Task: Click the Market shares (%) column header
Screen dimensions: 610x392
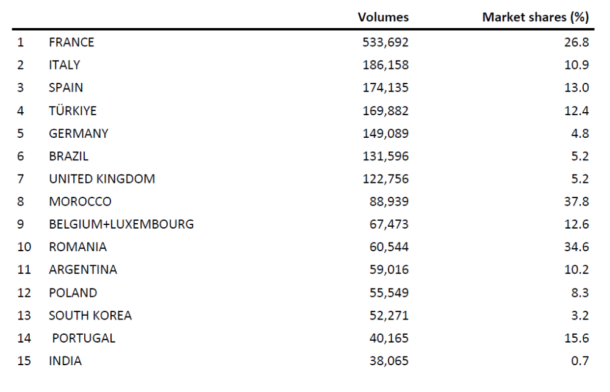Action: pyautogui.click(x=535, y=17)
